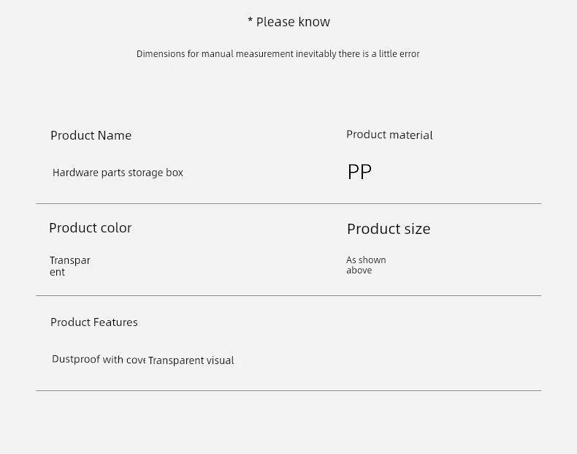Select the "Product Features" label

tap(93, 322)
